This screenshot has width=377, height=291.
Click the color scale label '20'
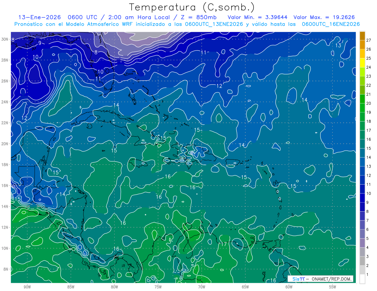pos(369,103)
